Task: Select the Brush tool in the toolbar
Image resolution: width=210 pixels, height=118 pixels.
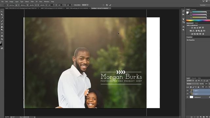Action: coord(2,21)
